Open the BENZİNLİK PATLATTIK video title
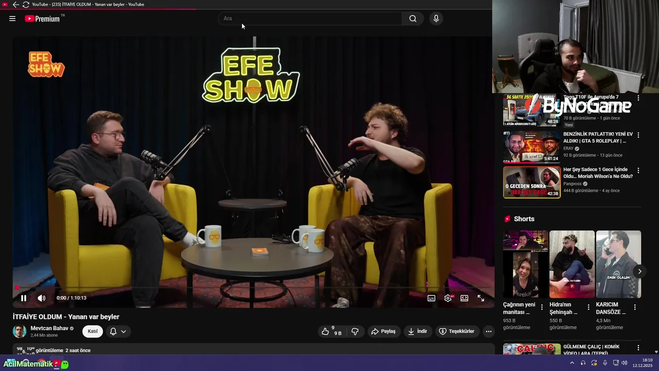 (x=598, y=138)
